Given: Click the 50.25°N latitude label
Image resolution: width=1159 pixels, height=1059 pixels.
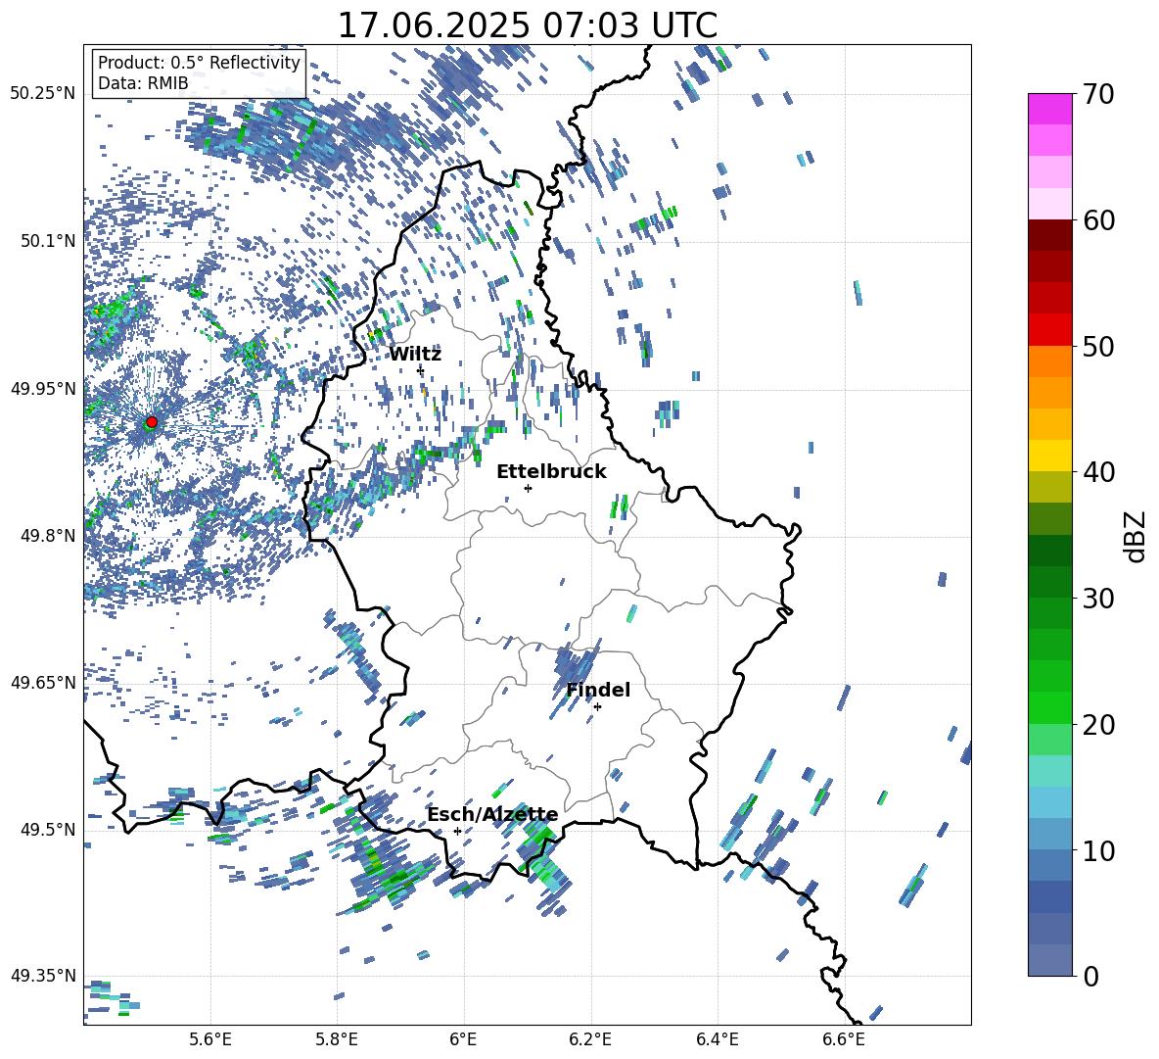Looking at the screenshot, I should pyautogui.click(x=43, y=94).
